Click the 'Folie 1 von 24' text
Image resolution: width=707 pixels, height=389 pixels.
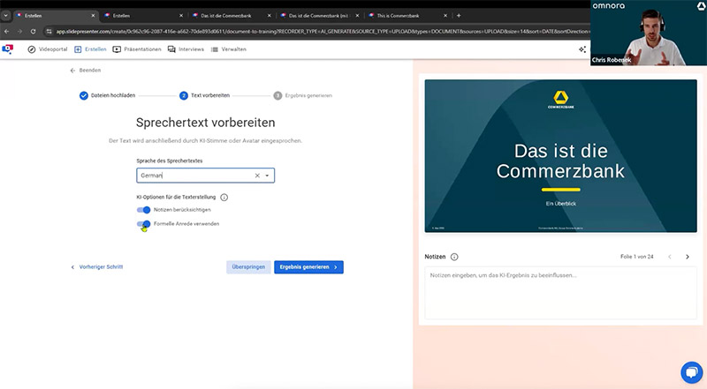pyautogui.click(x=636, y=257)
